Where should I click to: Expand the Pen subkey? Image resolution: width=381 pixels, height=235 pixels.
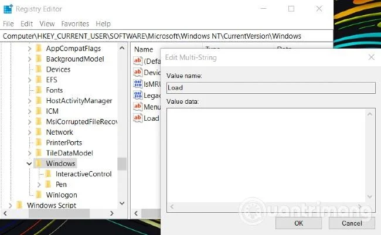coord(39,185)
